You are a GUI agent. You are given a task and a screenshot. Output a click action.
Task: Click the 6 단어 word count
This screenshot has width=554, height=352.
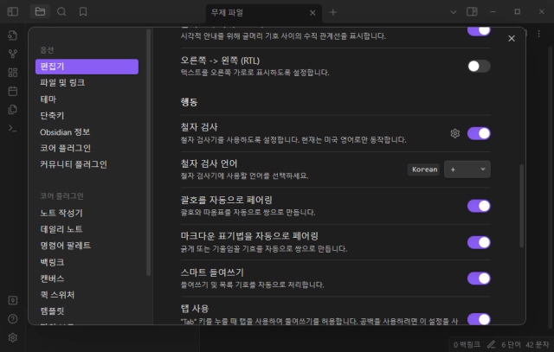pyautogui.click(x=511, y=344)
